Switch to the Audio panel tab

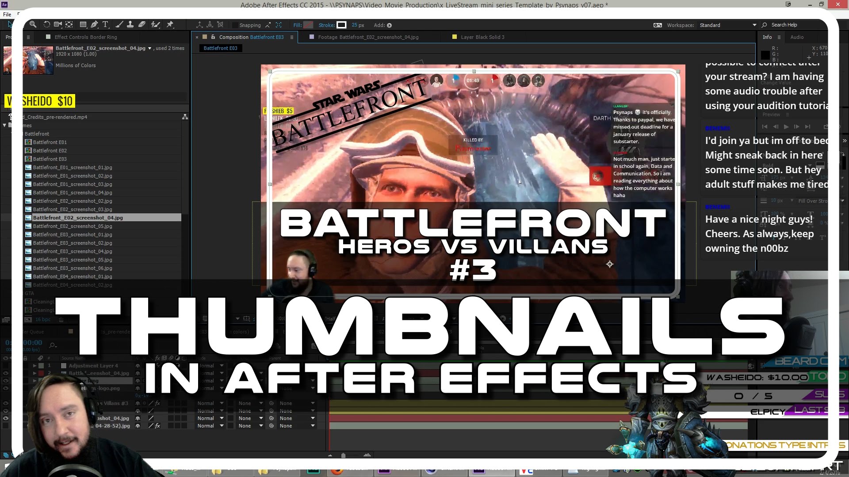click(x=797, y=37)
